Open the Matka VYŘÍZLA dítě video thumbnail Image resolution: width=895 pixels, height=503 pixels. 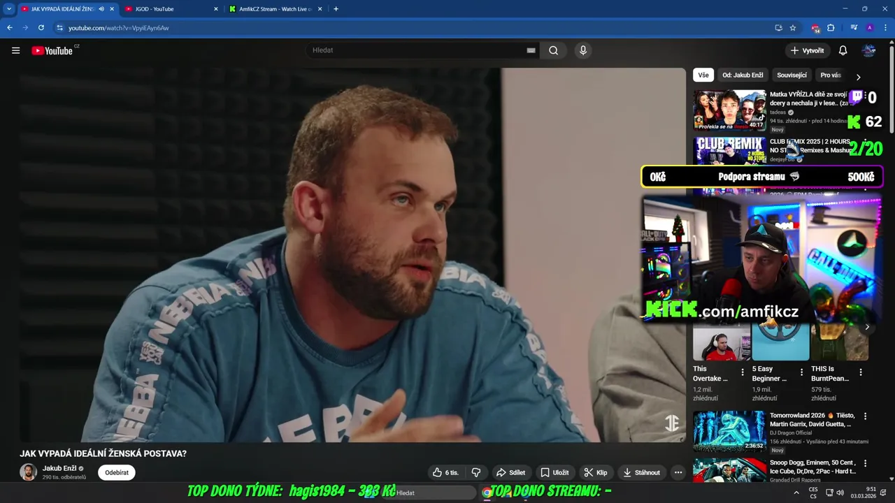(729, 110)
